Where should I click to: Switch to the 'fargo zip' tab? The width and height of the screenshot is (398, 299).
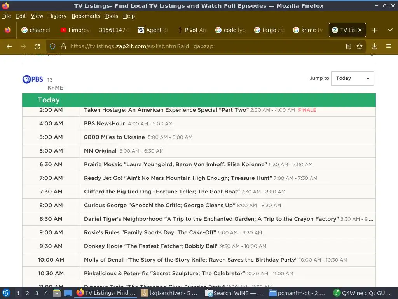tap(269, 30)
